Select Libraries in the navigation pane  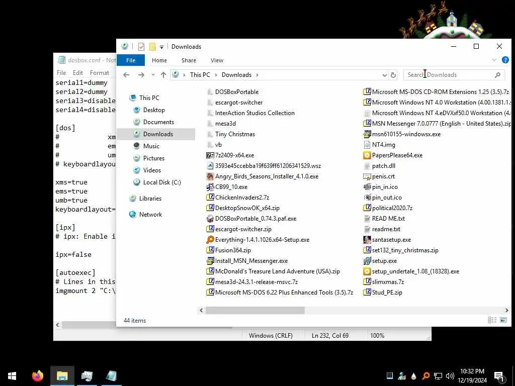pyautogui.click(x=150, y=198)
